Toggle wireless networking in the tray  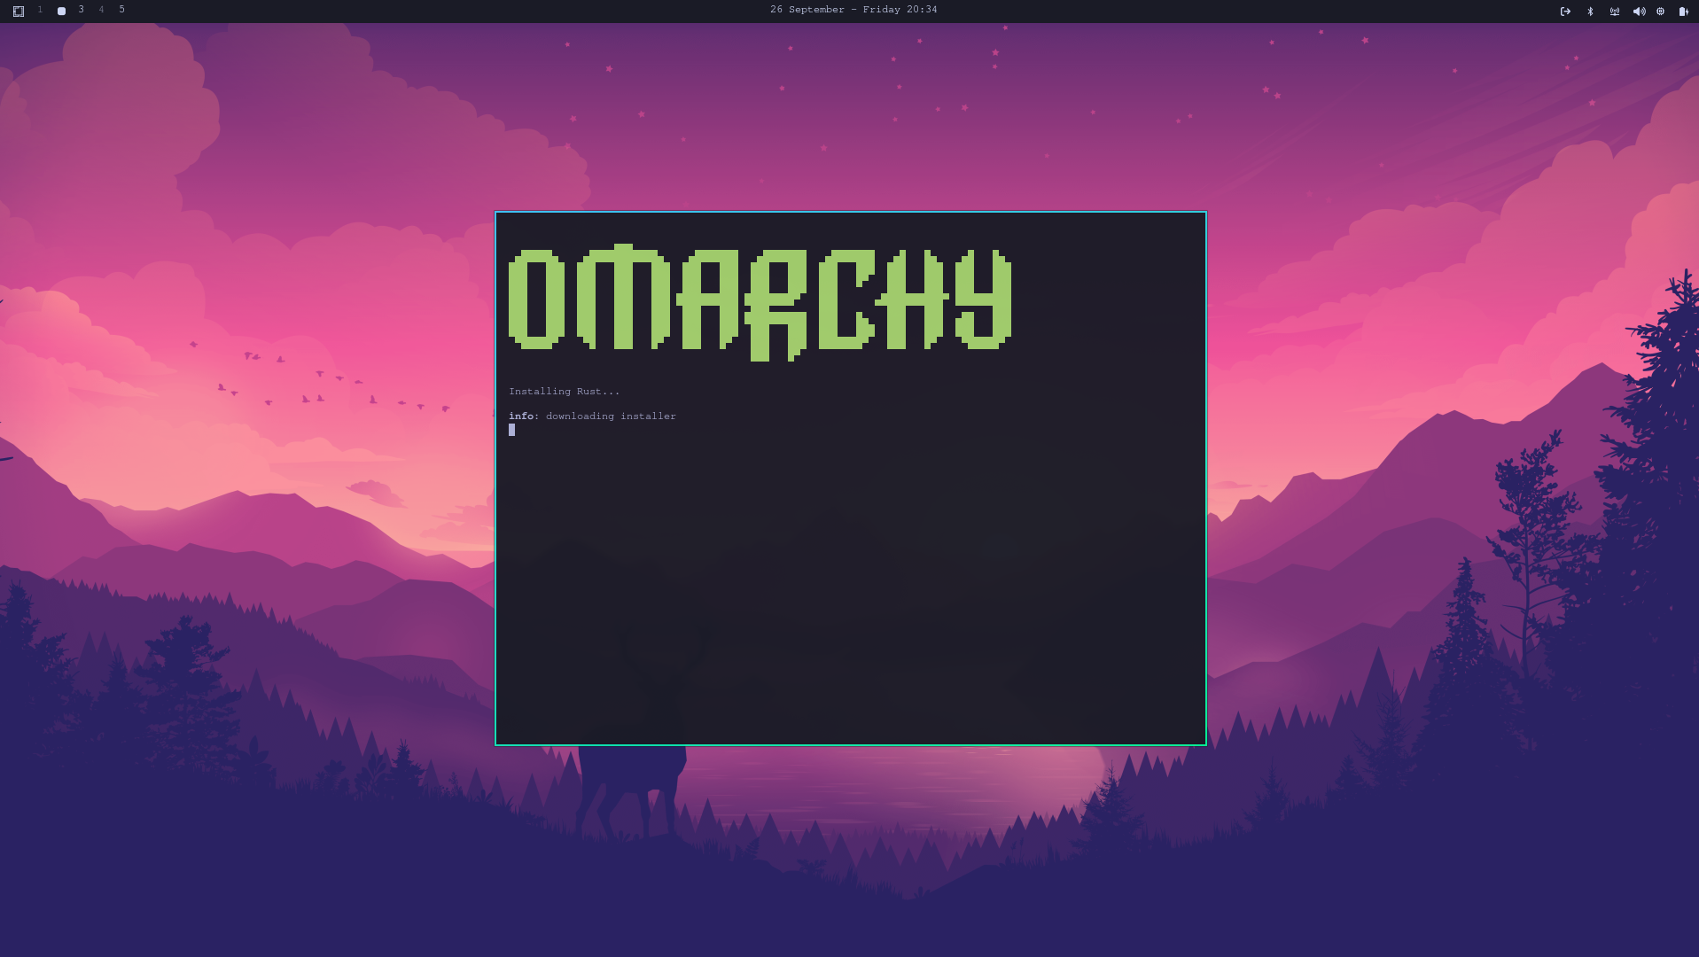point(1615,12)
